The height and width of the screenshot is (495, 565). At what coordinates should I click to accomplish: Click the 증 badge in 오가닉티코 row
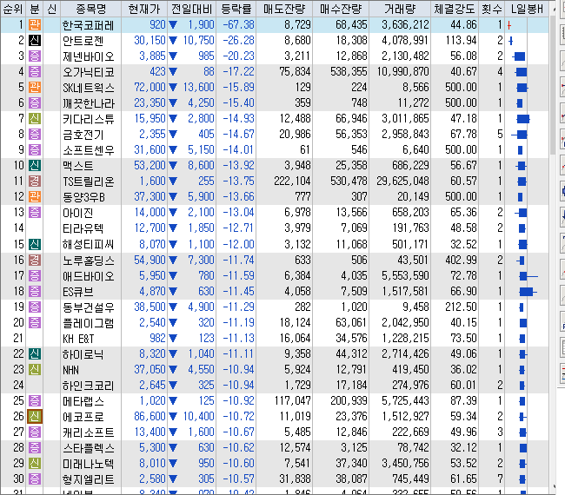point(35,71)
